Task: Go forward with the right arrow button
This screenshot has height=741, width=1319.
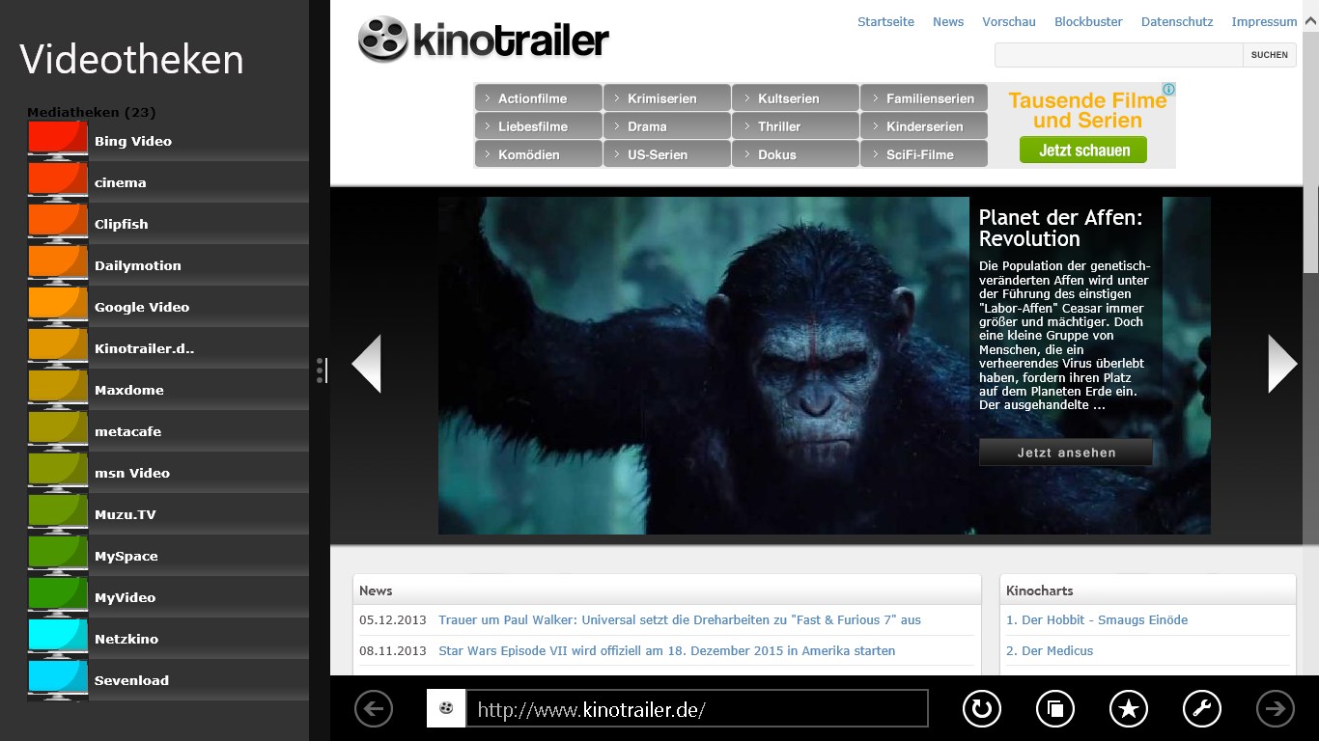Action: [1275, 709]
